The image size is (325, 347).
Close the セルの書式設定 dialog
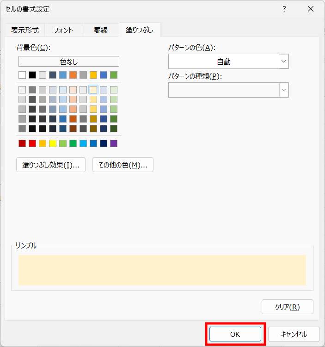pyautogui.click(x=311, y=9)
